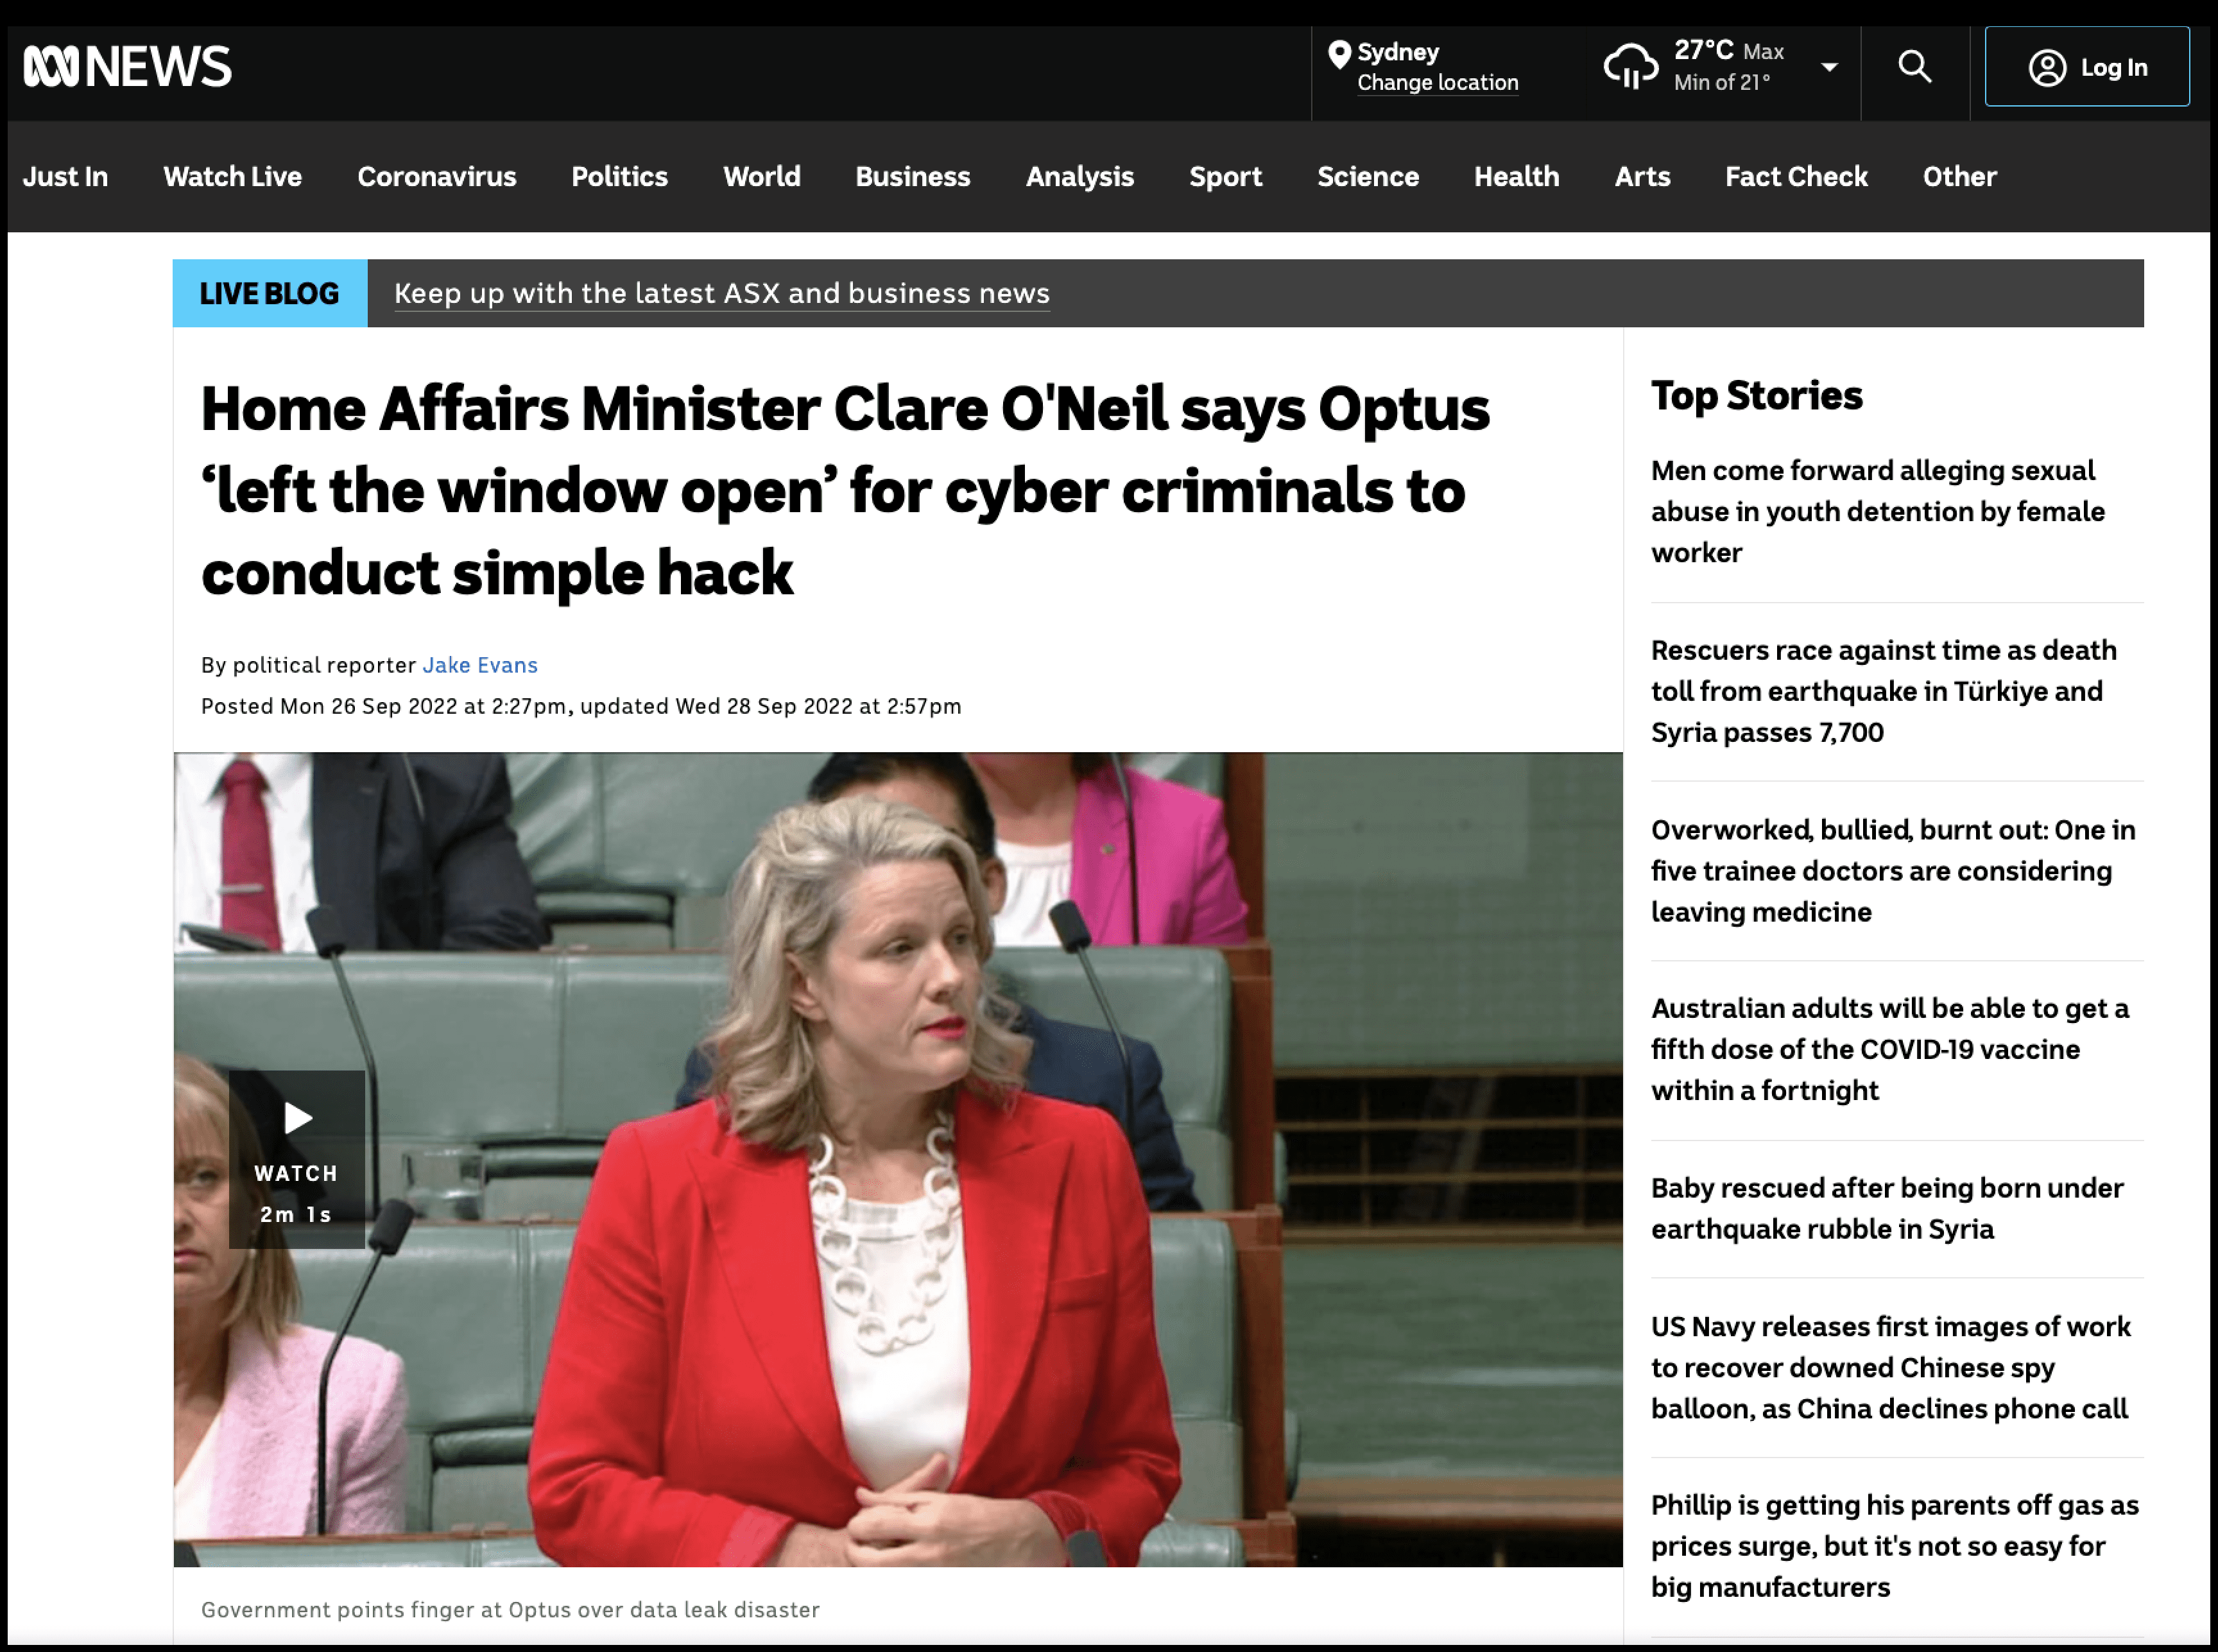Open story about overworked trainee doctors

[1892, 871]
